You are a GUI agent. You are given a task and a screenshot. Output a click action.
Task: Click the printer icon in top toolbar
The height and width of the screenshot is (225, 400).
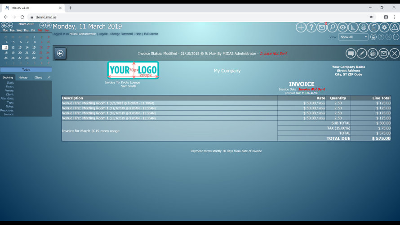coord(364,27)
